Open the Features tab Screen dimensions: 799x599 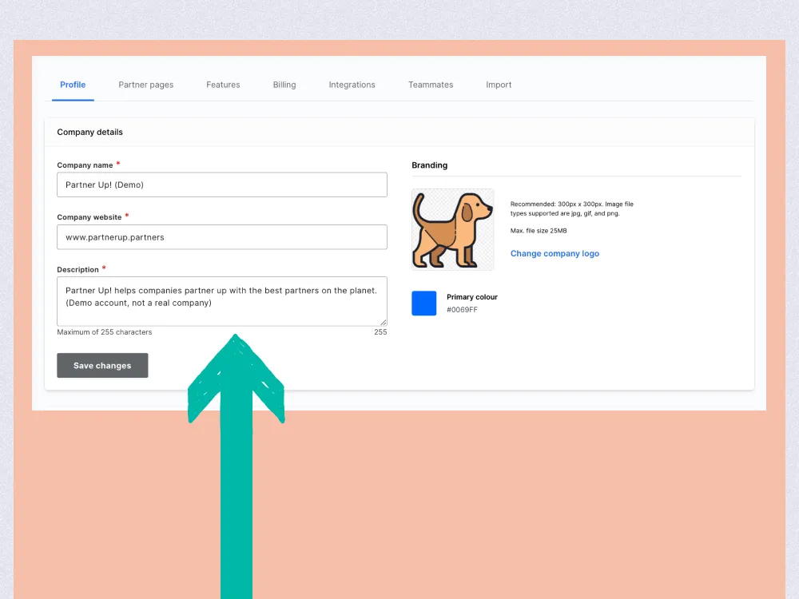(x=223, y=85)
